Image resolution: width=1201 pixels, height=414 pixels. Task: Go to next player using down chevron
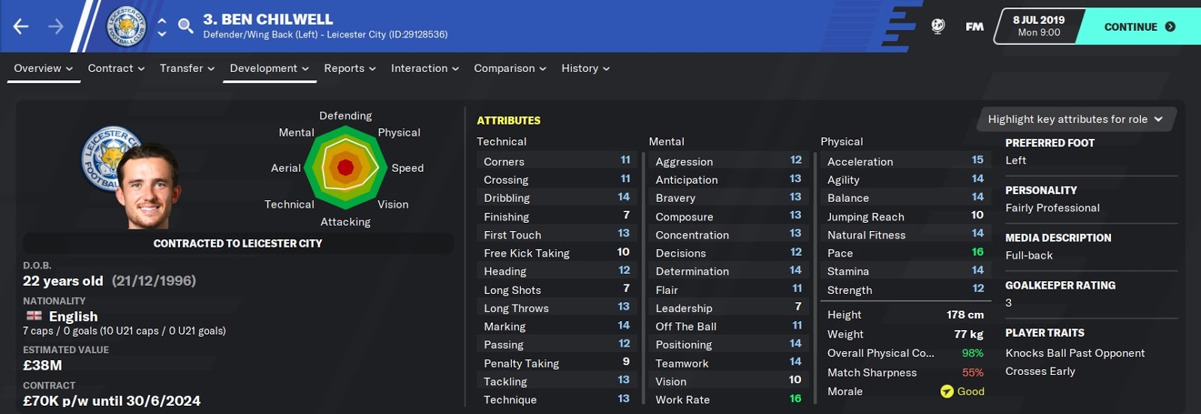[x=162, y=34]
